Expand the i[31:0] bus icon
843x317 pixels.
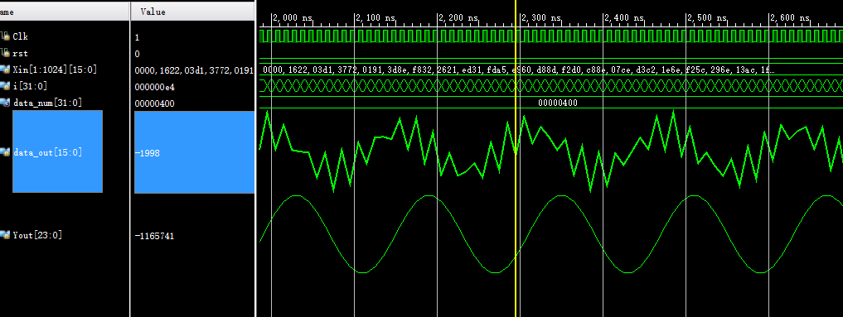coord(5,86)
